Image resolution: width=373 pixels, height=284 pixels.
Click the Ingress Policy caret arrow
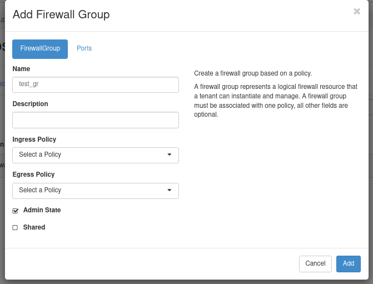click(170, 155)
